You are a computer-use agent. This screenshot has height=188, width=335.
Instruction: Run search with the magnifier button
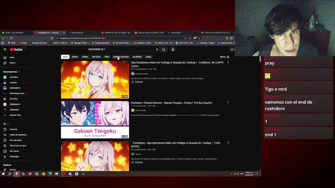tap(164, 49)
